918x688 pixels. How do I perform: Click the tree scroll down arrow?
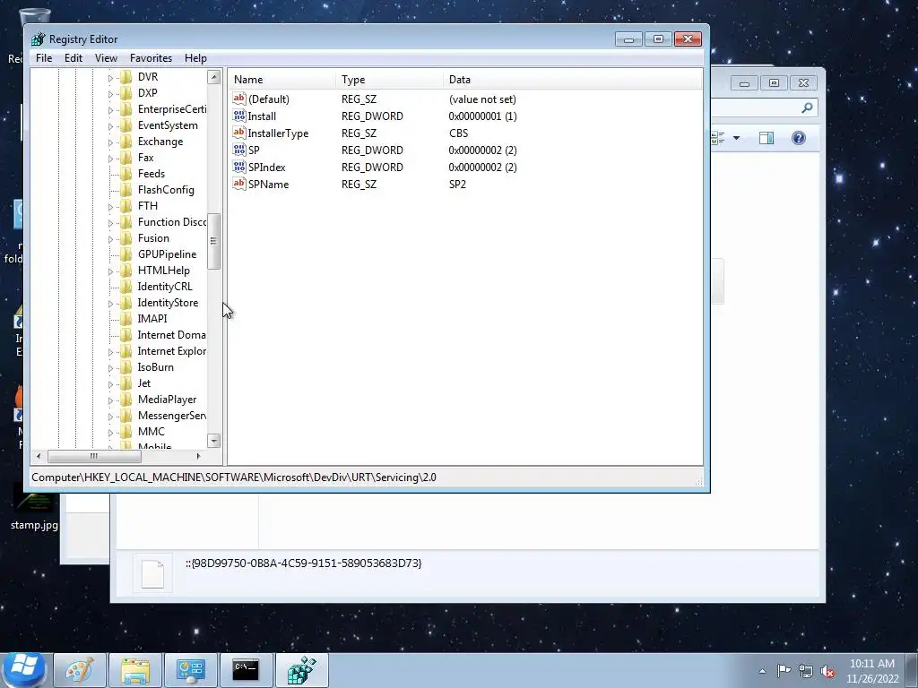(x=213, y=441)
